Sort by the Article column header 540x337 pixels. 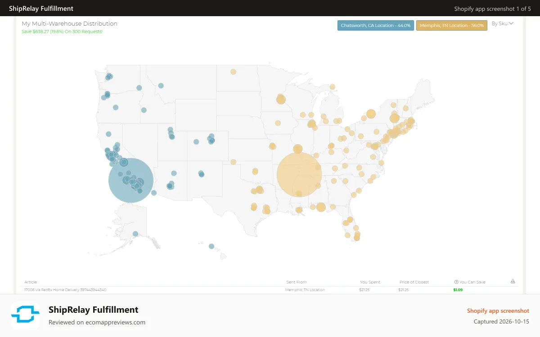click(x=31, y=282)
